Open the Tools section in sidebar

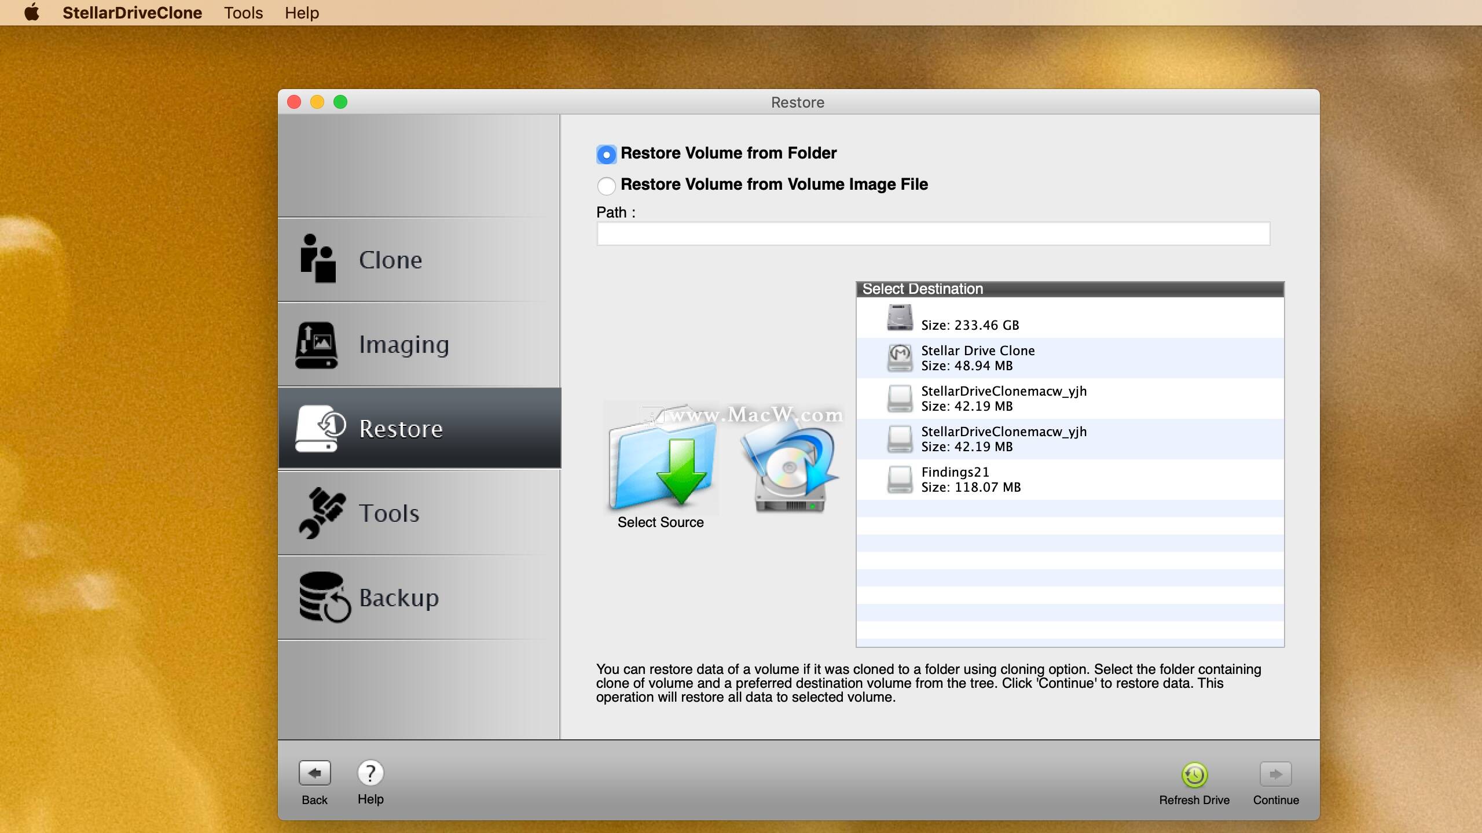(x=419, y=513)
